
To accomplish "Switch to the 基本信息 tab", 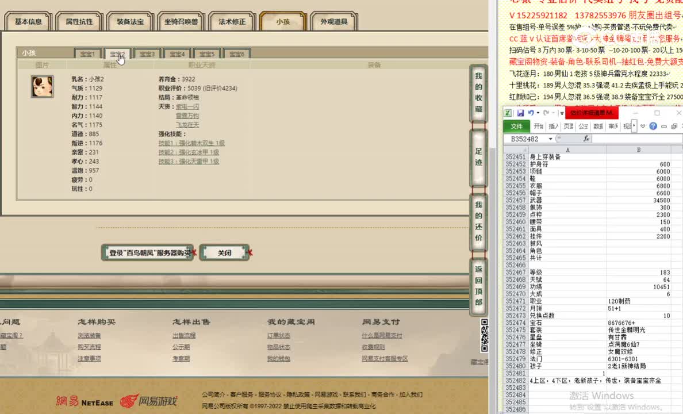I will tap(28, 20).
